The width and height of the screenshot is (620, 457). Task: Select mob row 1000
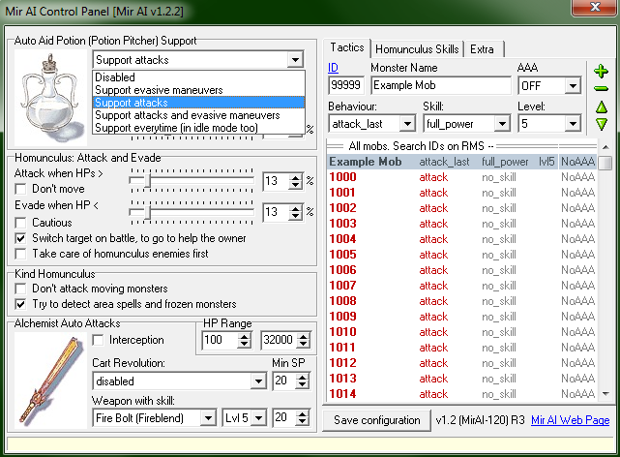coord(461,177)
